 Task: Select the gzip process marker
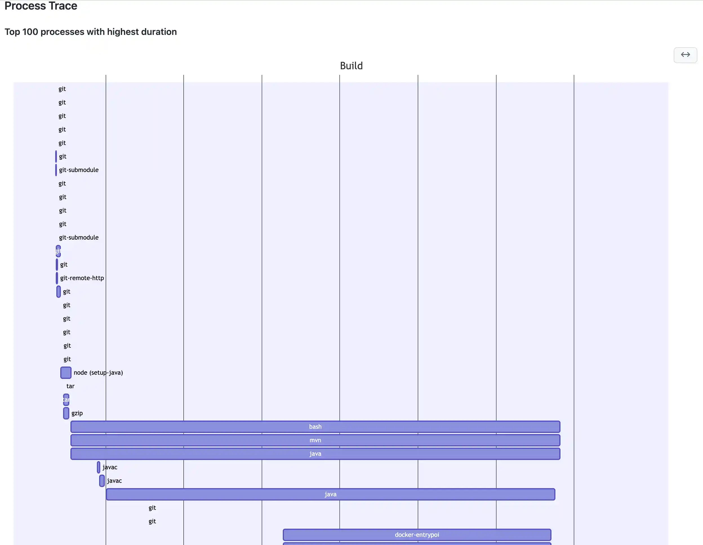coord(66,413)
